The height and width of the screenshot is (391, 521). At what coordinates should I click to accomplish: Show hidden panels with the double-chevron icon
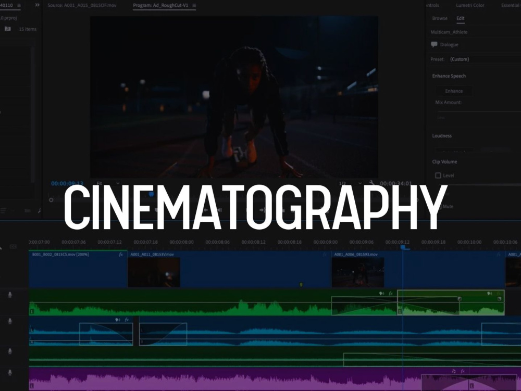click(37, 5)
